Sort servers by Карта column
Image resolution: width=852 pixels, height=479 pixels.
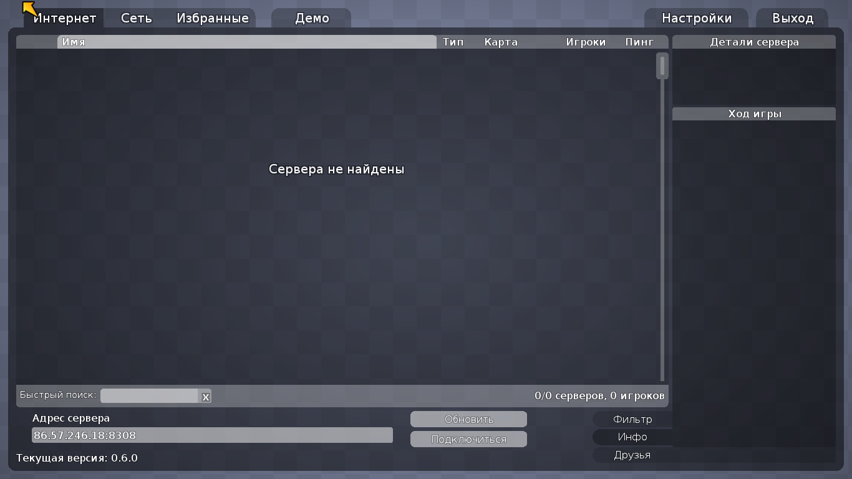tap(501, 42)
